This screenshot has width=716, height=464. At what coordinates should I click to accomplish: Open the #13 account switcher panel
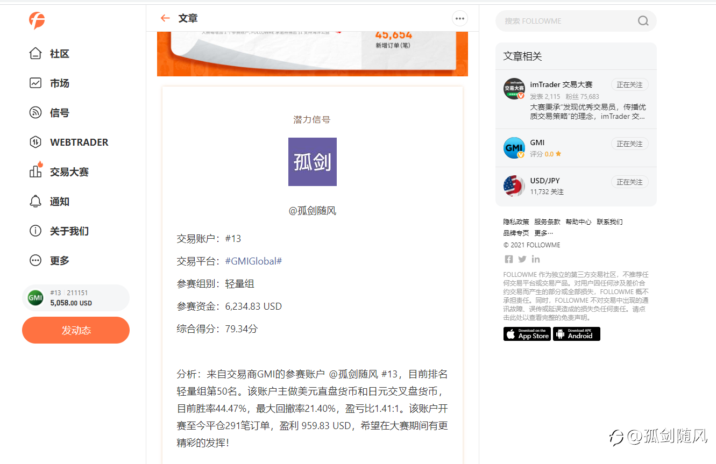(x=76, y=298)
